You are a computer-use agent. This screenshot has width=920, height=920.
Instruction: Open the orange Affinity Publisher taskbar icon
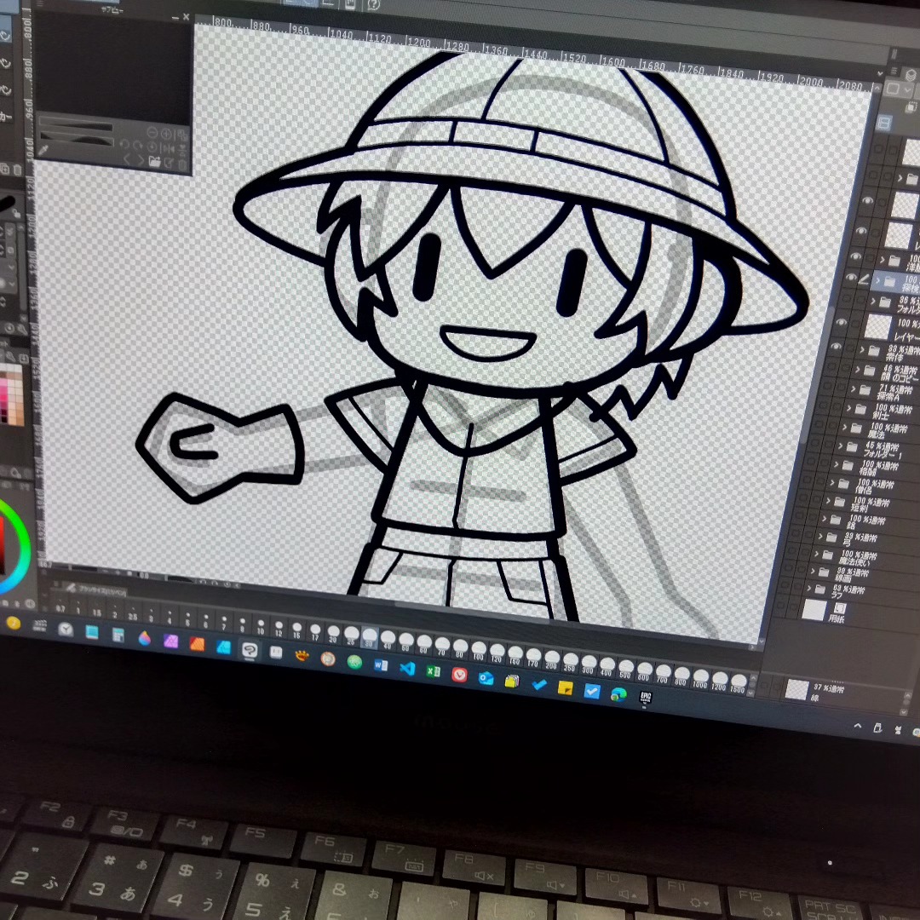197,644
